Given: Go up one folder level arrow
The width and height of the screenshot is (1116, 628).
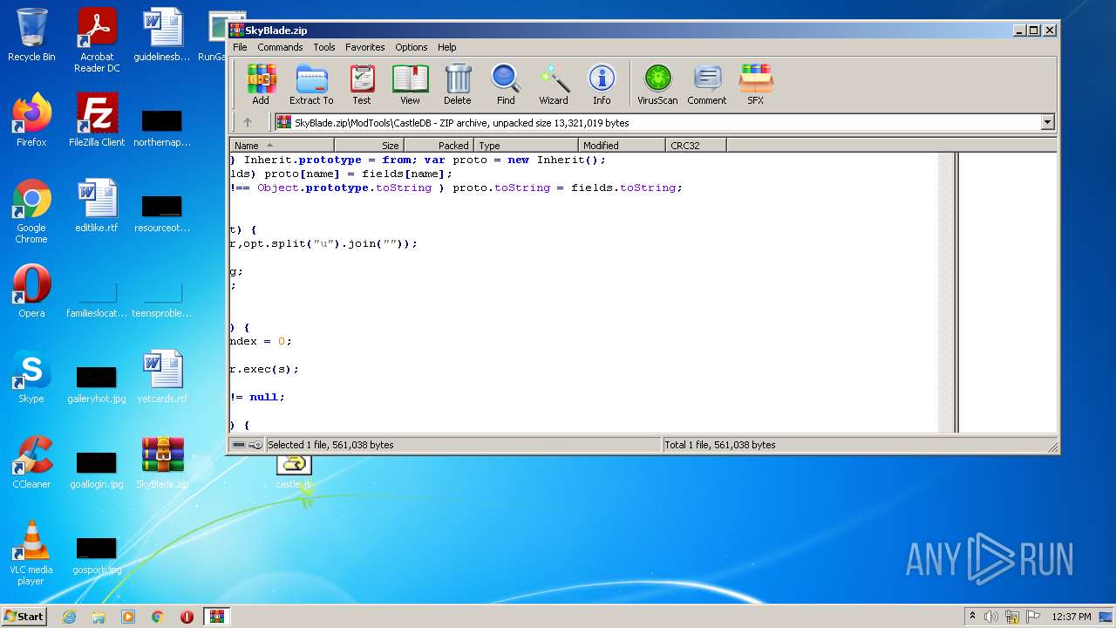Looking at the screenshot, I should pos(248,123).
